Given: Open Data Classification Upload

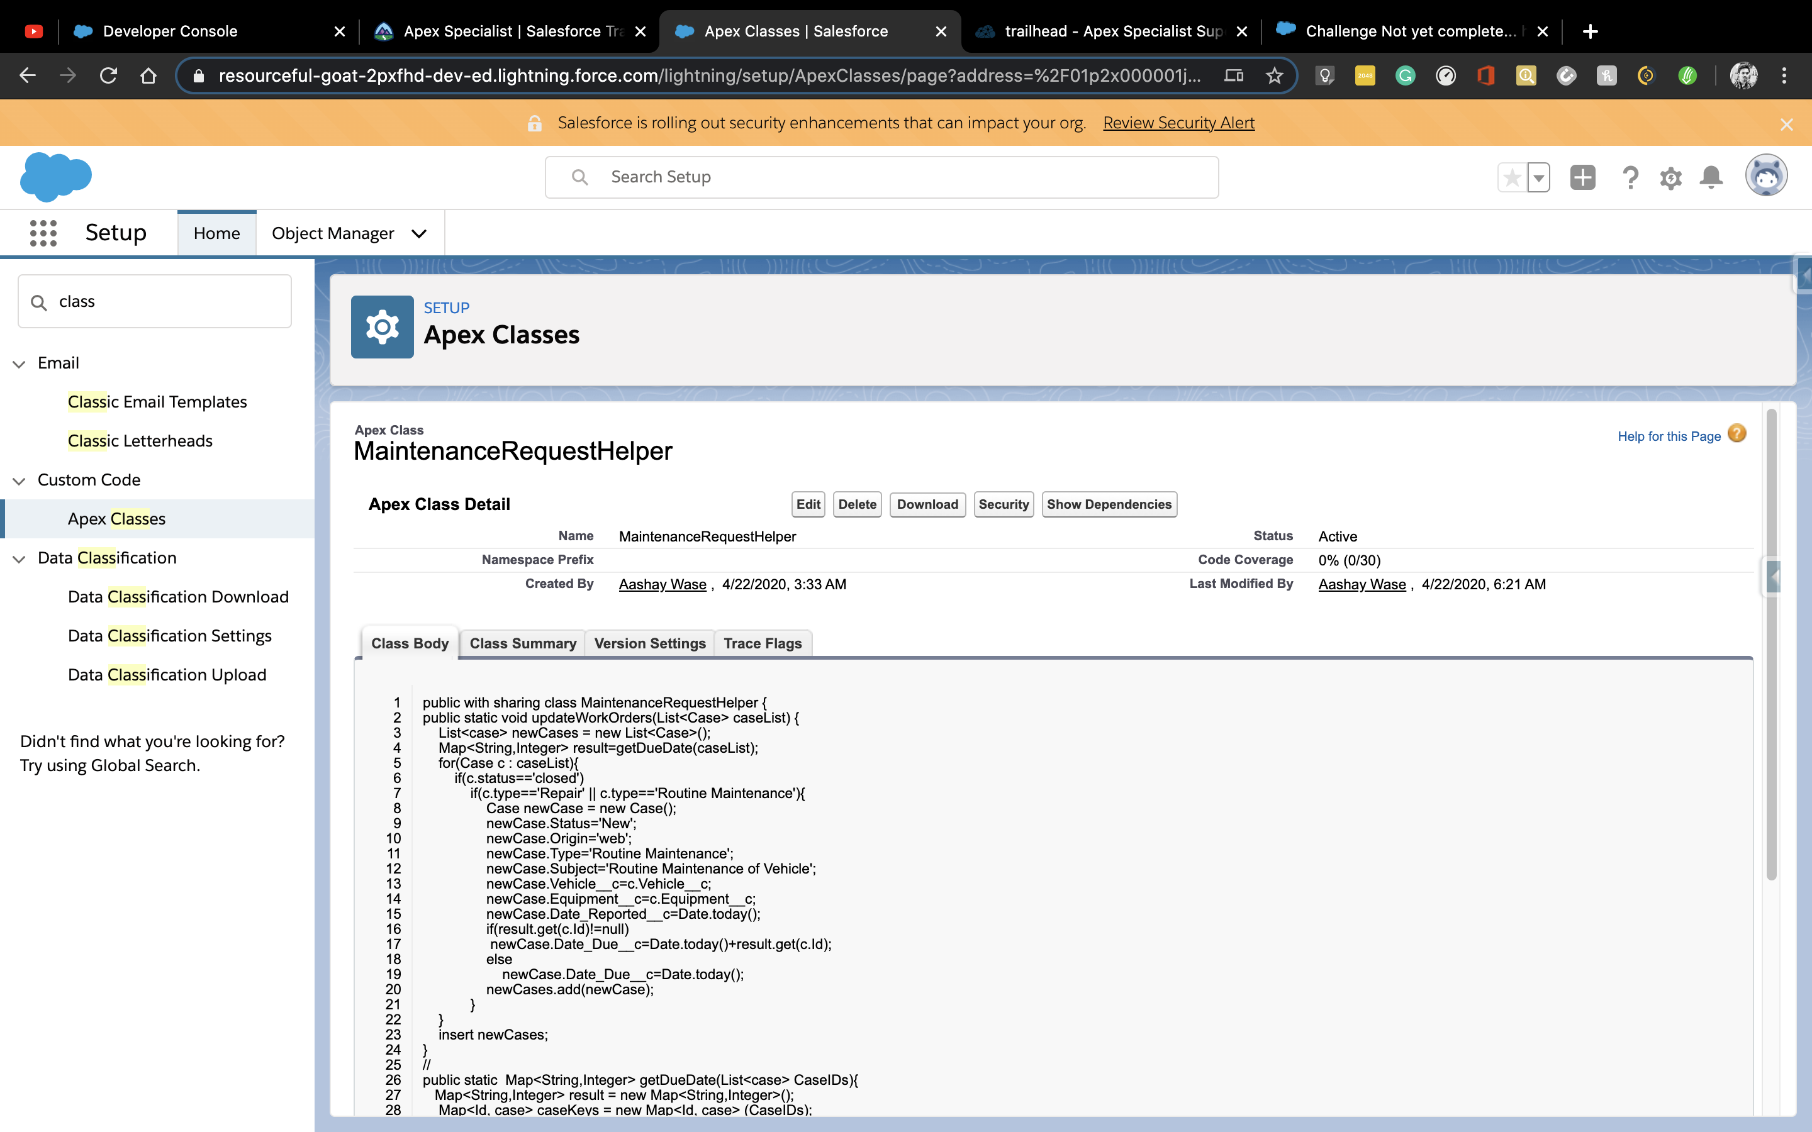Looking at the screenshot, I should (167, 675).
